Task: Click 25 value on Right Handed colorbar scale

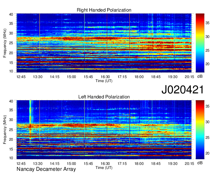Action: pos(207,50)
